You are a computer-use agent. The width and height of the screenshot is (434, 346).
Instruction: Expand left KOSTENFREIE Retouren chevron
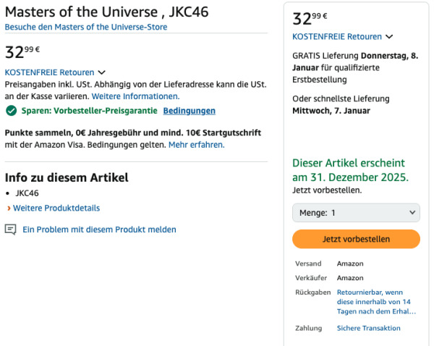[102, 72]
